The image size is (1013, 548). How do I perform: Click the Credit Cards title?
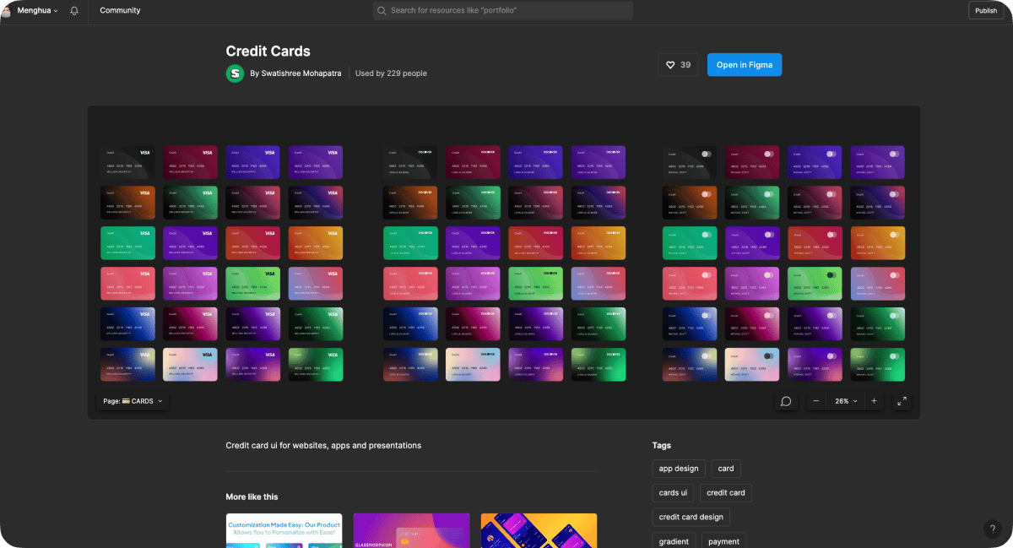point(268,52)
